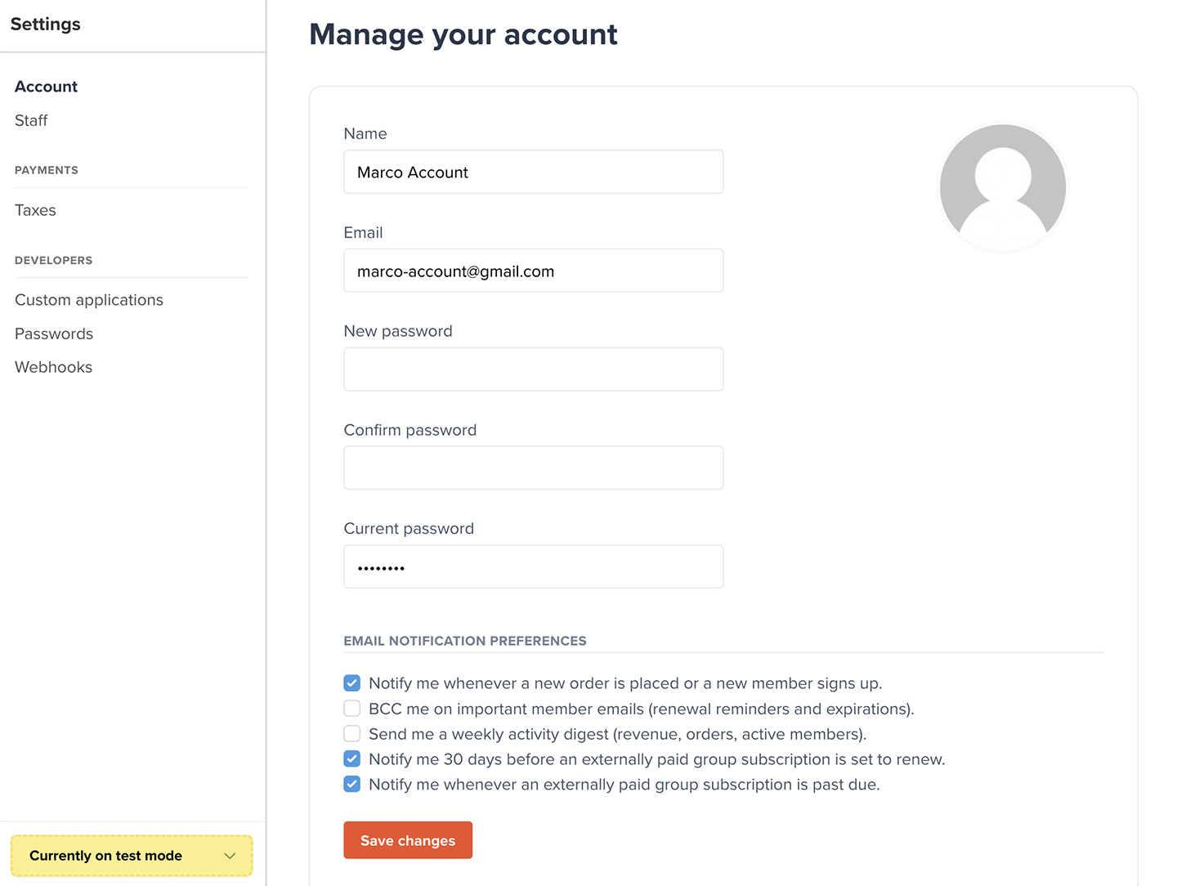Viewport: 1177px width, 886px height.
Task: Focus the Current password field
Action: point(534,566)
